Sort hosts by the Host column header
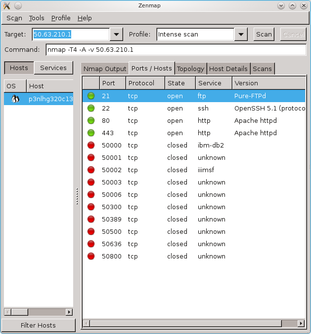Screen dimensions: 311x334 [x=50, y=86]
